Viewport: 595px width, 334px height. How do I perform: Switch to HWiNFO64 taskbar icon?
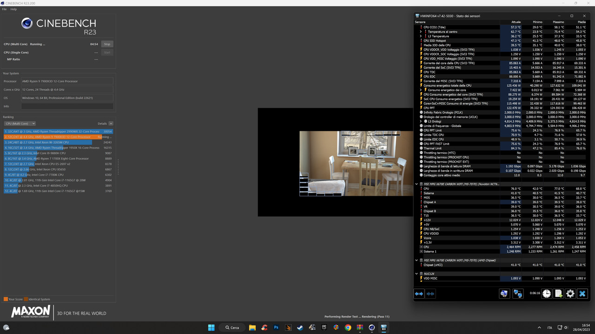point(384,328)
